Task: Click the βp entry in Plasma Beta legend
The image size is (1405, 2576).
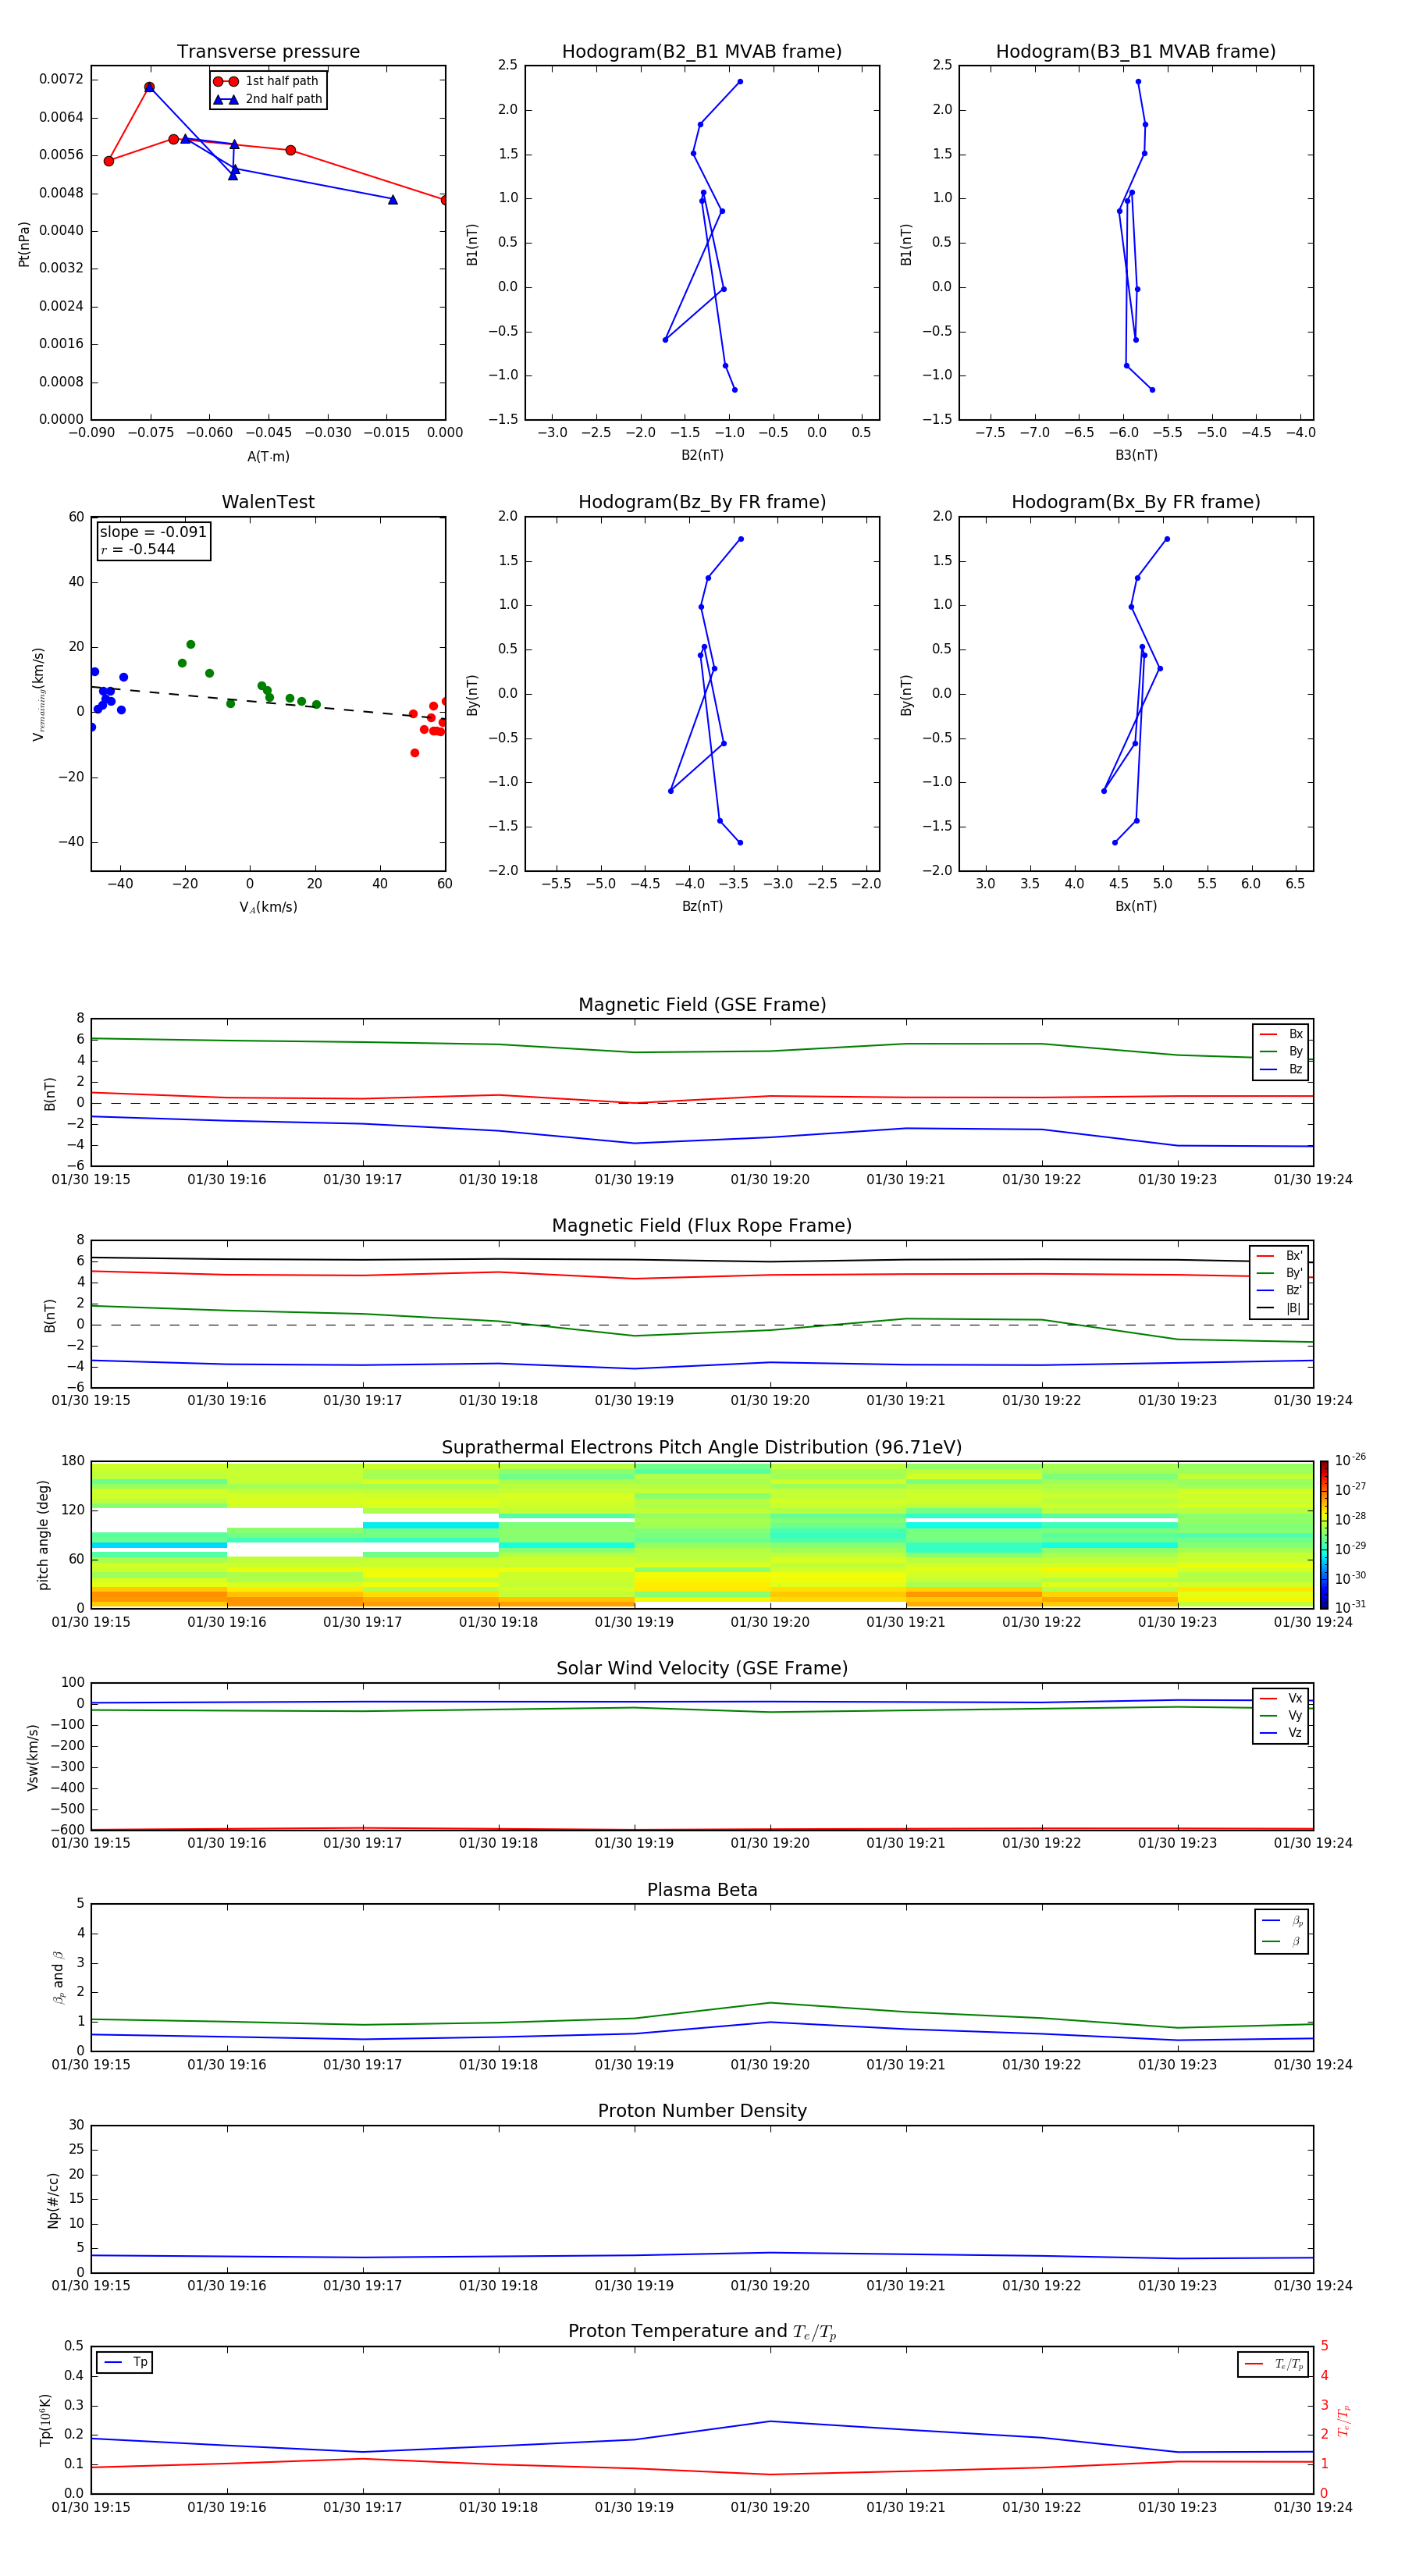Action: click(x=1282, y=1921)
